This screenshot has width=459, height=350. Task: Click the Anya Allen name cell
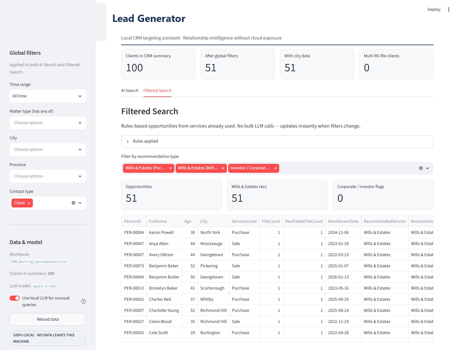[x=164, y=244]
